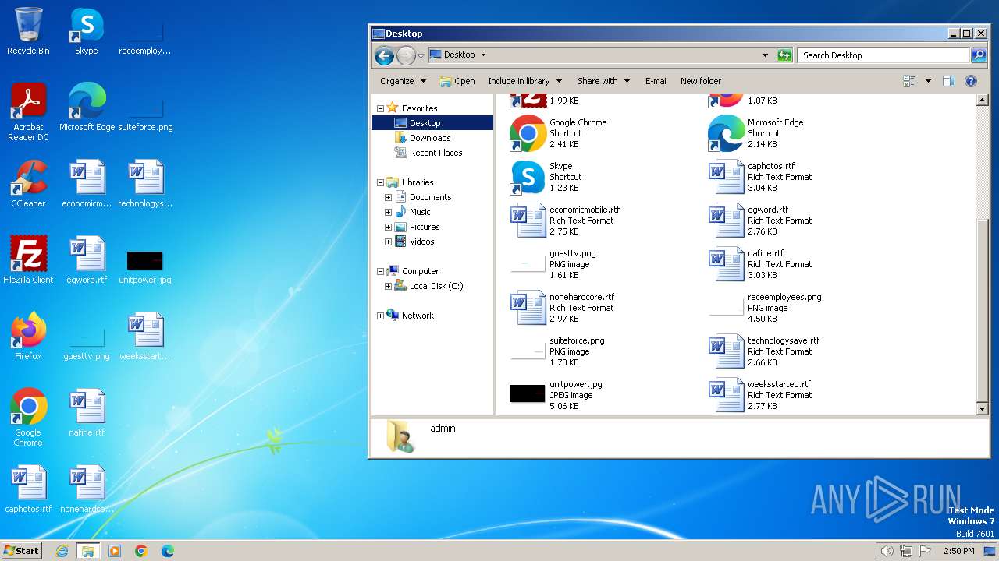
Task: Open Chrome from the taskbar
Action: pyautogui.click(x=141, y=551)
